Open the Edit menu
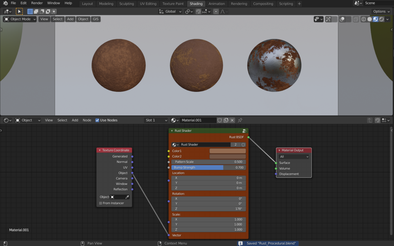This screenshot has height=246, width=394. point(24,3)
